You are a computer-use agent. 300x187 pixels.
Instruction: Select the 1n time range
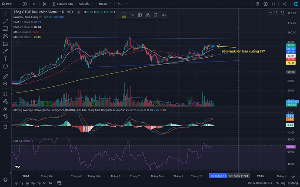coord(50,183)
